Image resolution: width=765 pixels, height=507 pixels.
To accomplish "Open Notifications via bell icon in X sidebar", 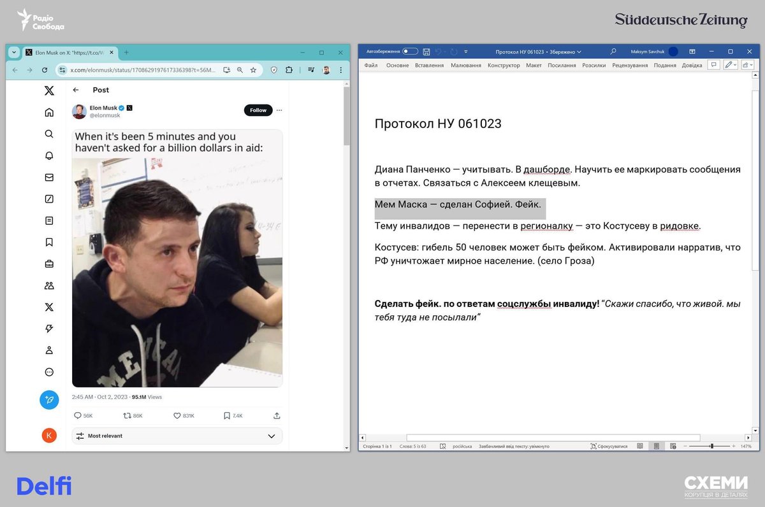I will point(49,155).
